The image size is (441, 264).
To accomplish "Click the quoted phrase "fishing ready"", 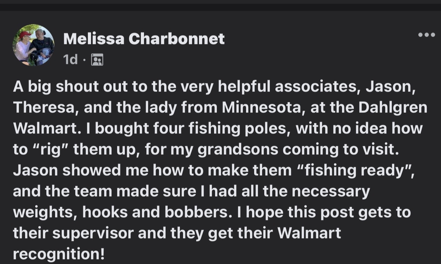I will pos(353,170).
